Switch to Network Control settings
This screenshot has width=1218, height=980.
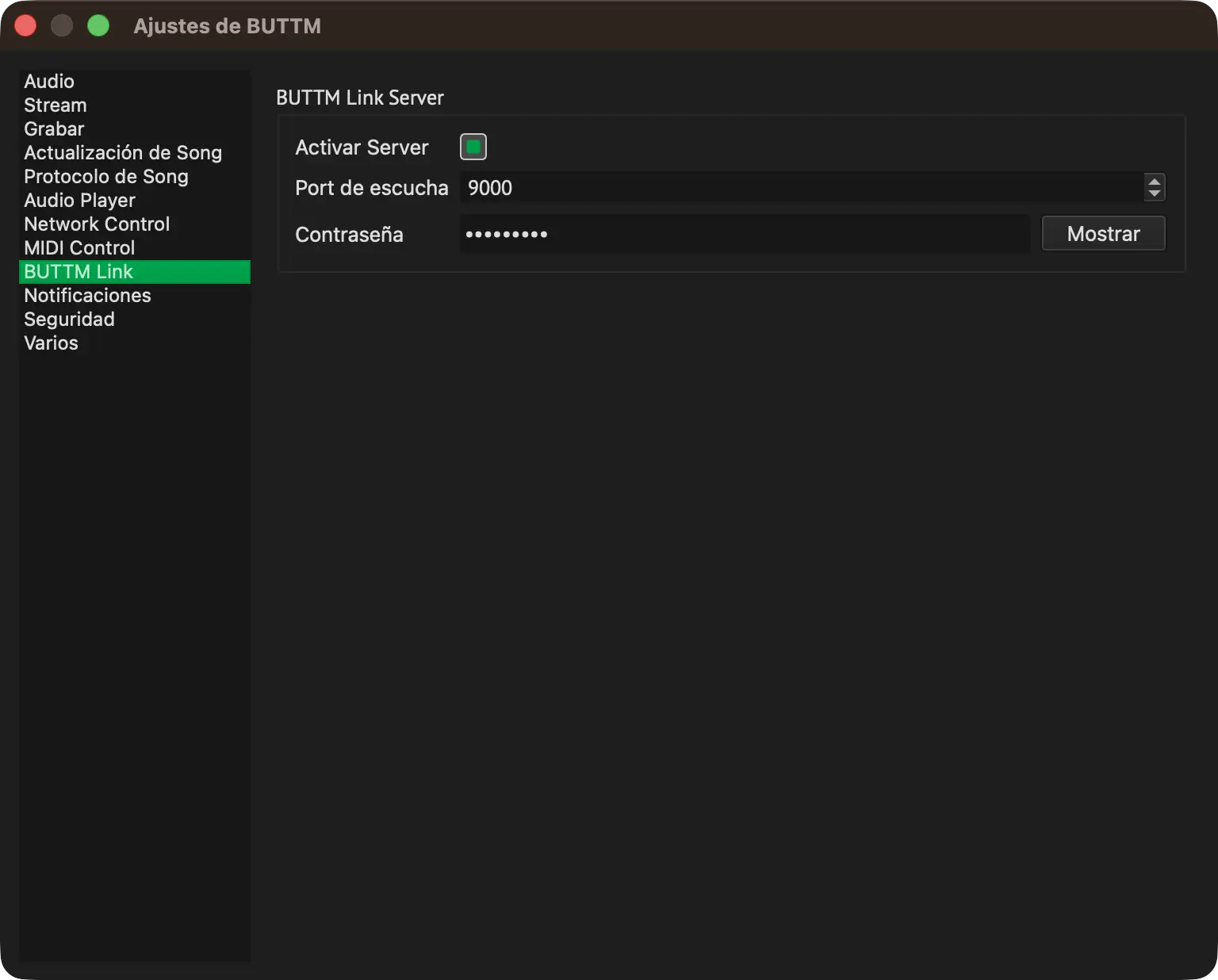click(134, 224)
